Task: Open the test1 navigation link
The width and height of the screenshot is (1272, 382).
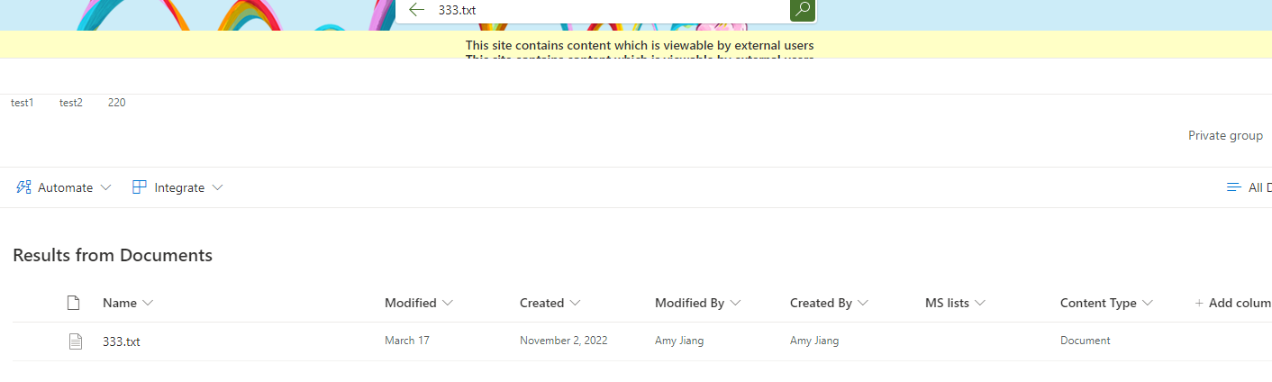Action: [x=23, y=103]
